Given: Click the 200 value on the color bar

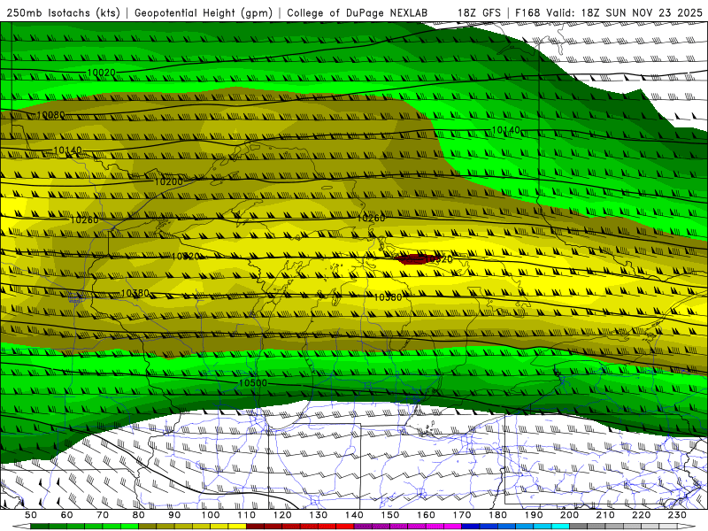Looking at the screenshot, I should 569,515.
